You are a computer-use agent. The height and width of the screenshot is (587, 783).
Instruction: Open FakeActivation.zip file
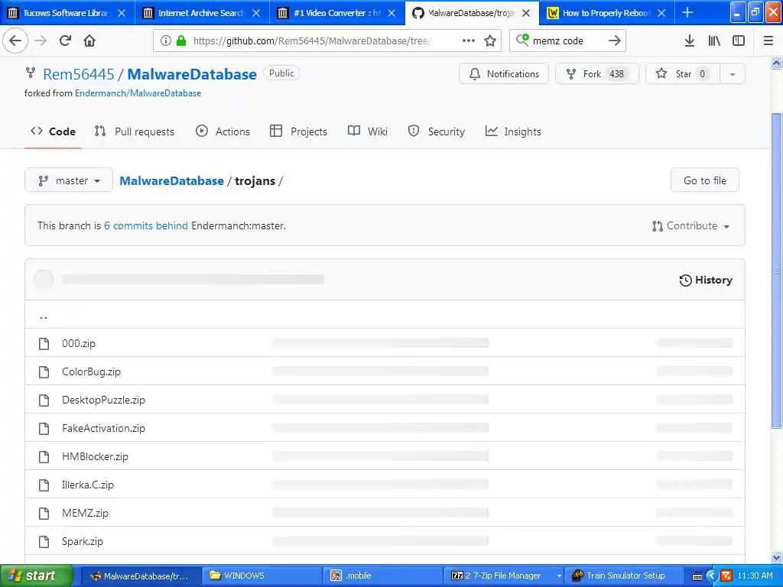[103, 428]
